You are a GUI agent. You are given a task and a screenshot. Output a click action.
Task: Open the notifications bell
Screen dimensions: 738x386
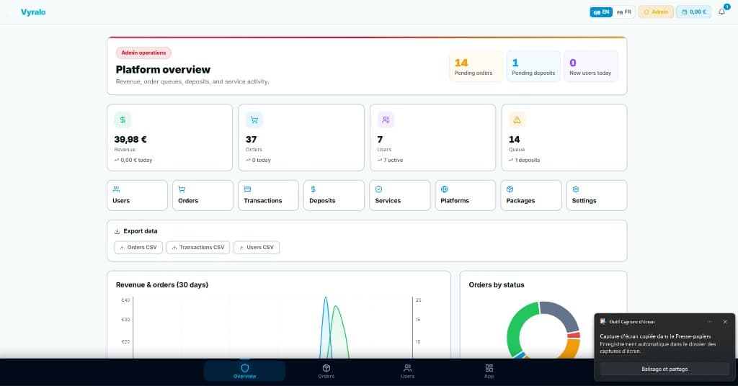tap(722, 12)
